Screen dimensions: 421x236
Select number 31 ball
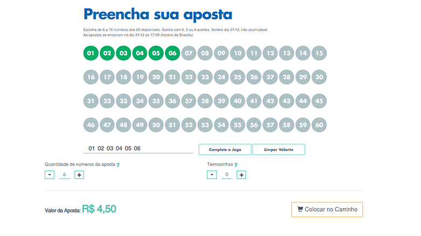(x=91, y=101)
